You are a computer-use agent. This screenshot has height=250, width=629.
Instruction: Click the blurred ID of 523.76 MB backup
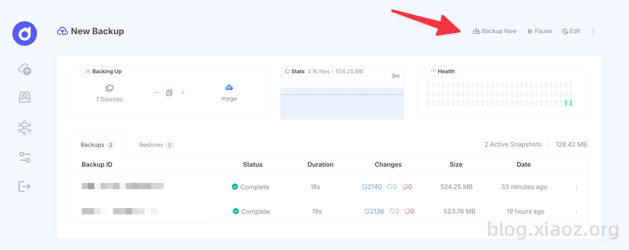point(120,211)
